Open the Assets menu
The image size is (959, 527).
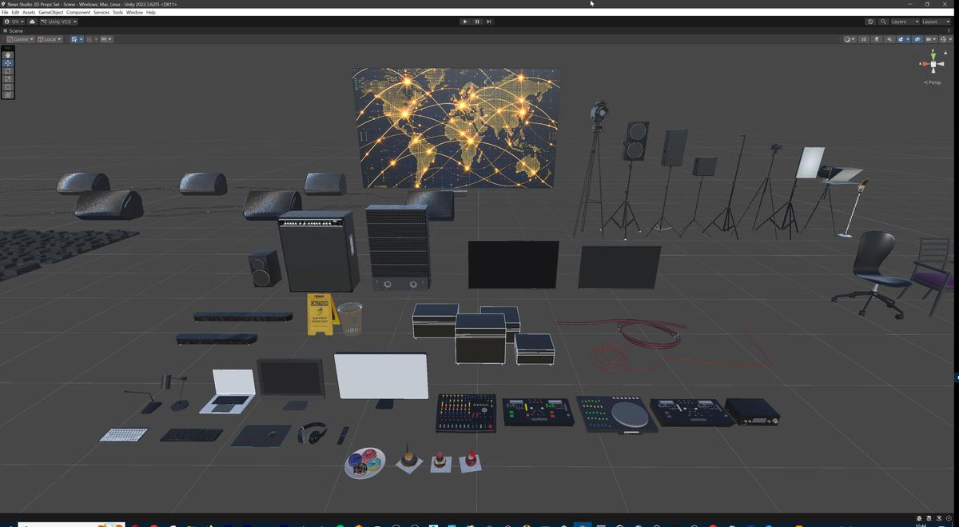29,13
